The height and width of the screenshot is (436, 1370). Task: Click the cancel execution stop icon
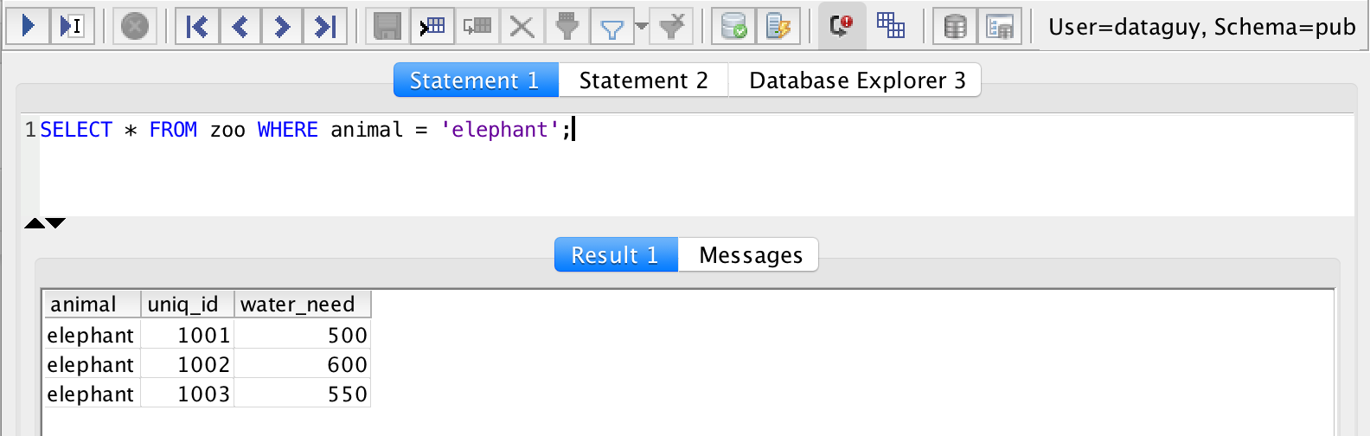coord(134,26)
